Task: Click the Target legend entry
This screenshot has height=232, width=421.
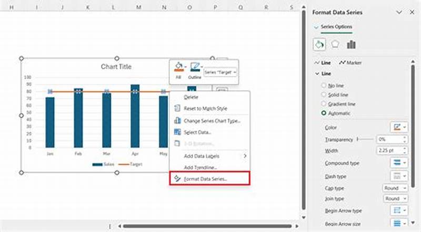Action: pyautogui.click(x=130, y=164)
